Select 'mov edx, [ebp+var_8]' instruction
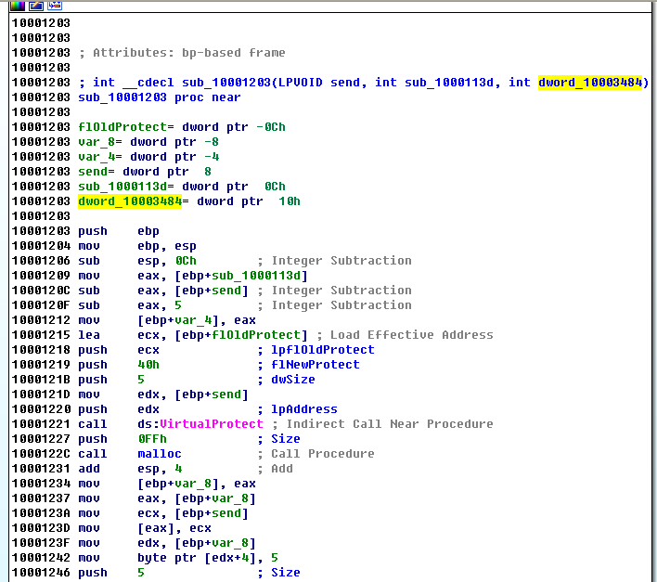Image resolution: width=657 pixels, height=582 pixels. pos(167,543)
